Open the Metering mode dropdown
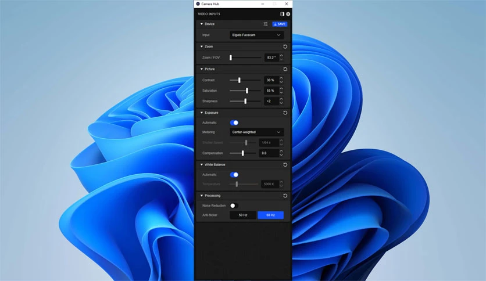 click(256, 132)
